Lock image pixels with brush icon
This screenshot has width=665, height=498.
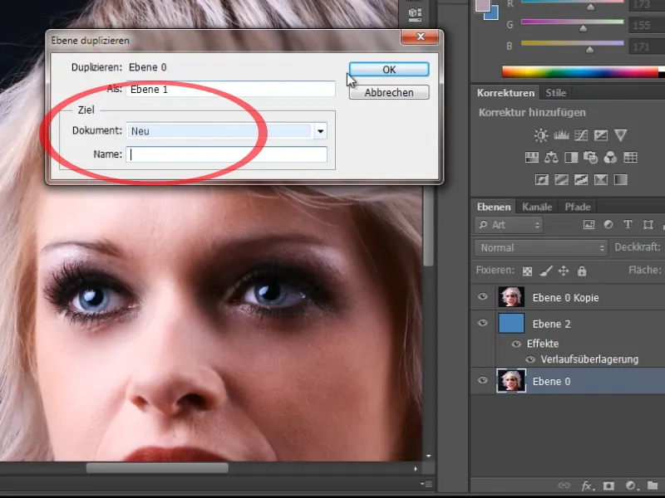click(x=546, y=271)
